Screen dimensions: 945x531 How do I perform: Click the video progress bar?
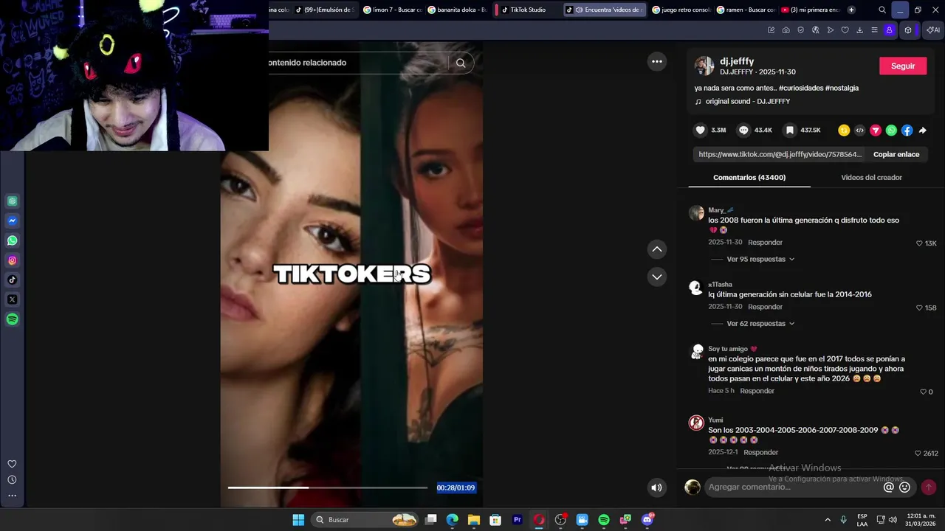(327, 487)
